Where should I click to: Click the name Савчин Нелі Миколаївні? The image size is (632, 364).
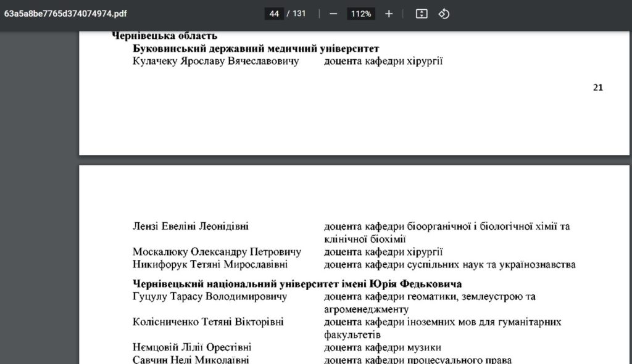191,360
